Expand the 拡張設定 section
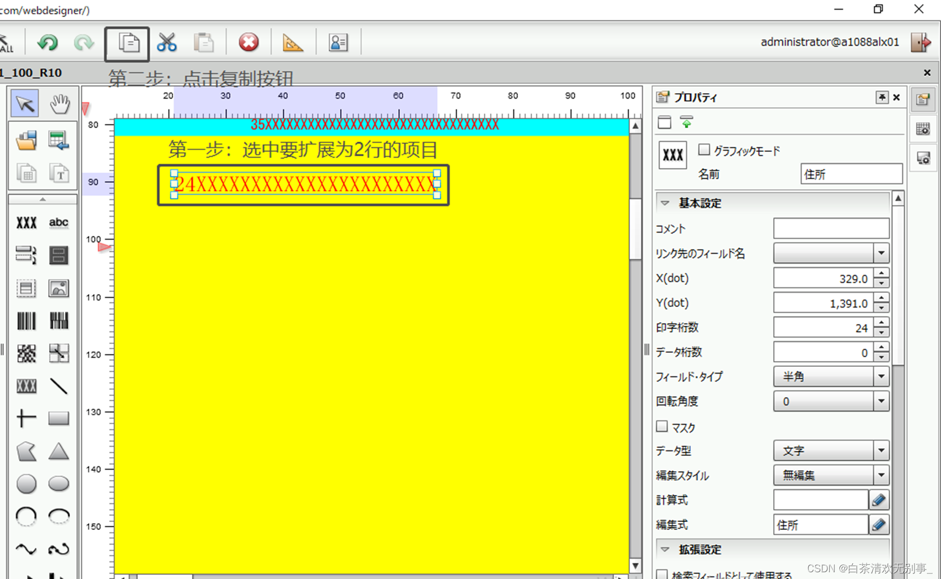 point(665,549)
